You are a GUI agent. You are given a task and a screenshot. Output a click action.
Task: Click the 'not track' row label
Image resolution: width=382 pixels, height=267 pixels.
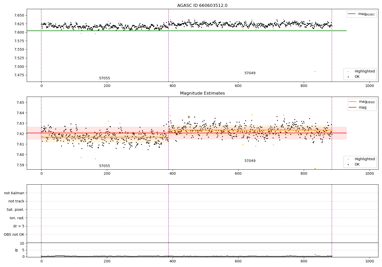pyautogui.click(x=16, y=201)
